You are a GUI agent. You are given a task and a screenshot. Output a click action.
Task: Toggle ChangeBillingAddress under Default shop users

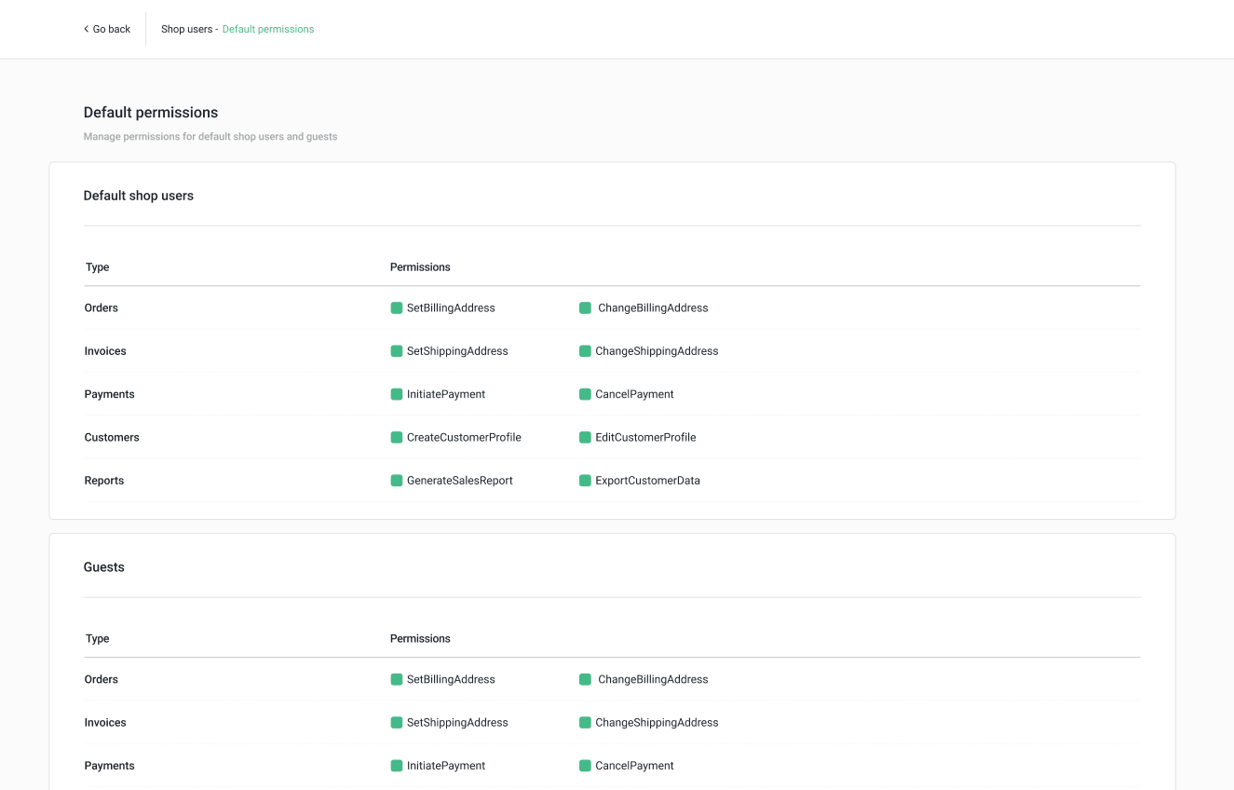pyautogui.click(x=585, y=308)
